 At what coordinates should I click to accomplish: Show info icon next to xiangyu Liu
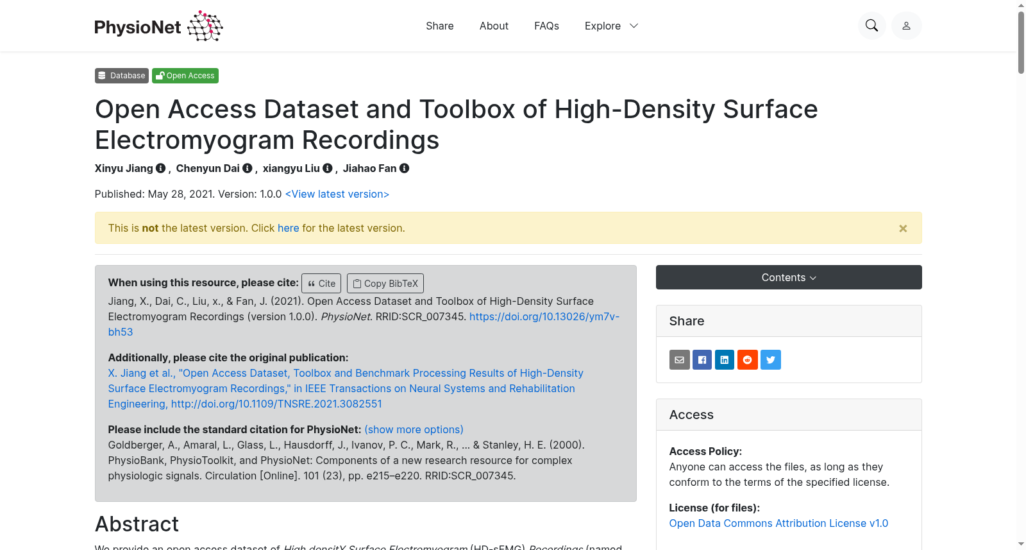point(327,168)
